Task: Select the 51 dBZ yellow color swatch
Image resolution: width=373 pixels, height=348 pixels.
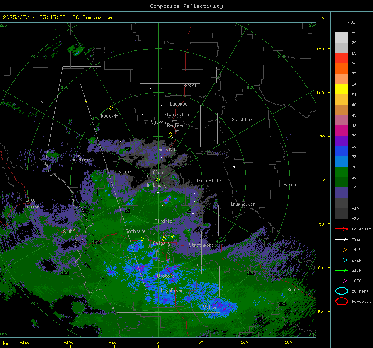Action: point(342,89)
